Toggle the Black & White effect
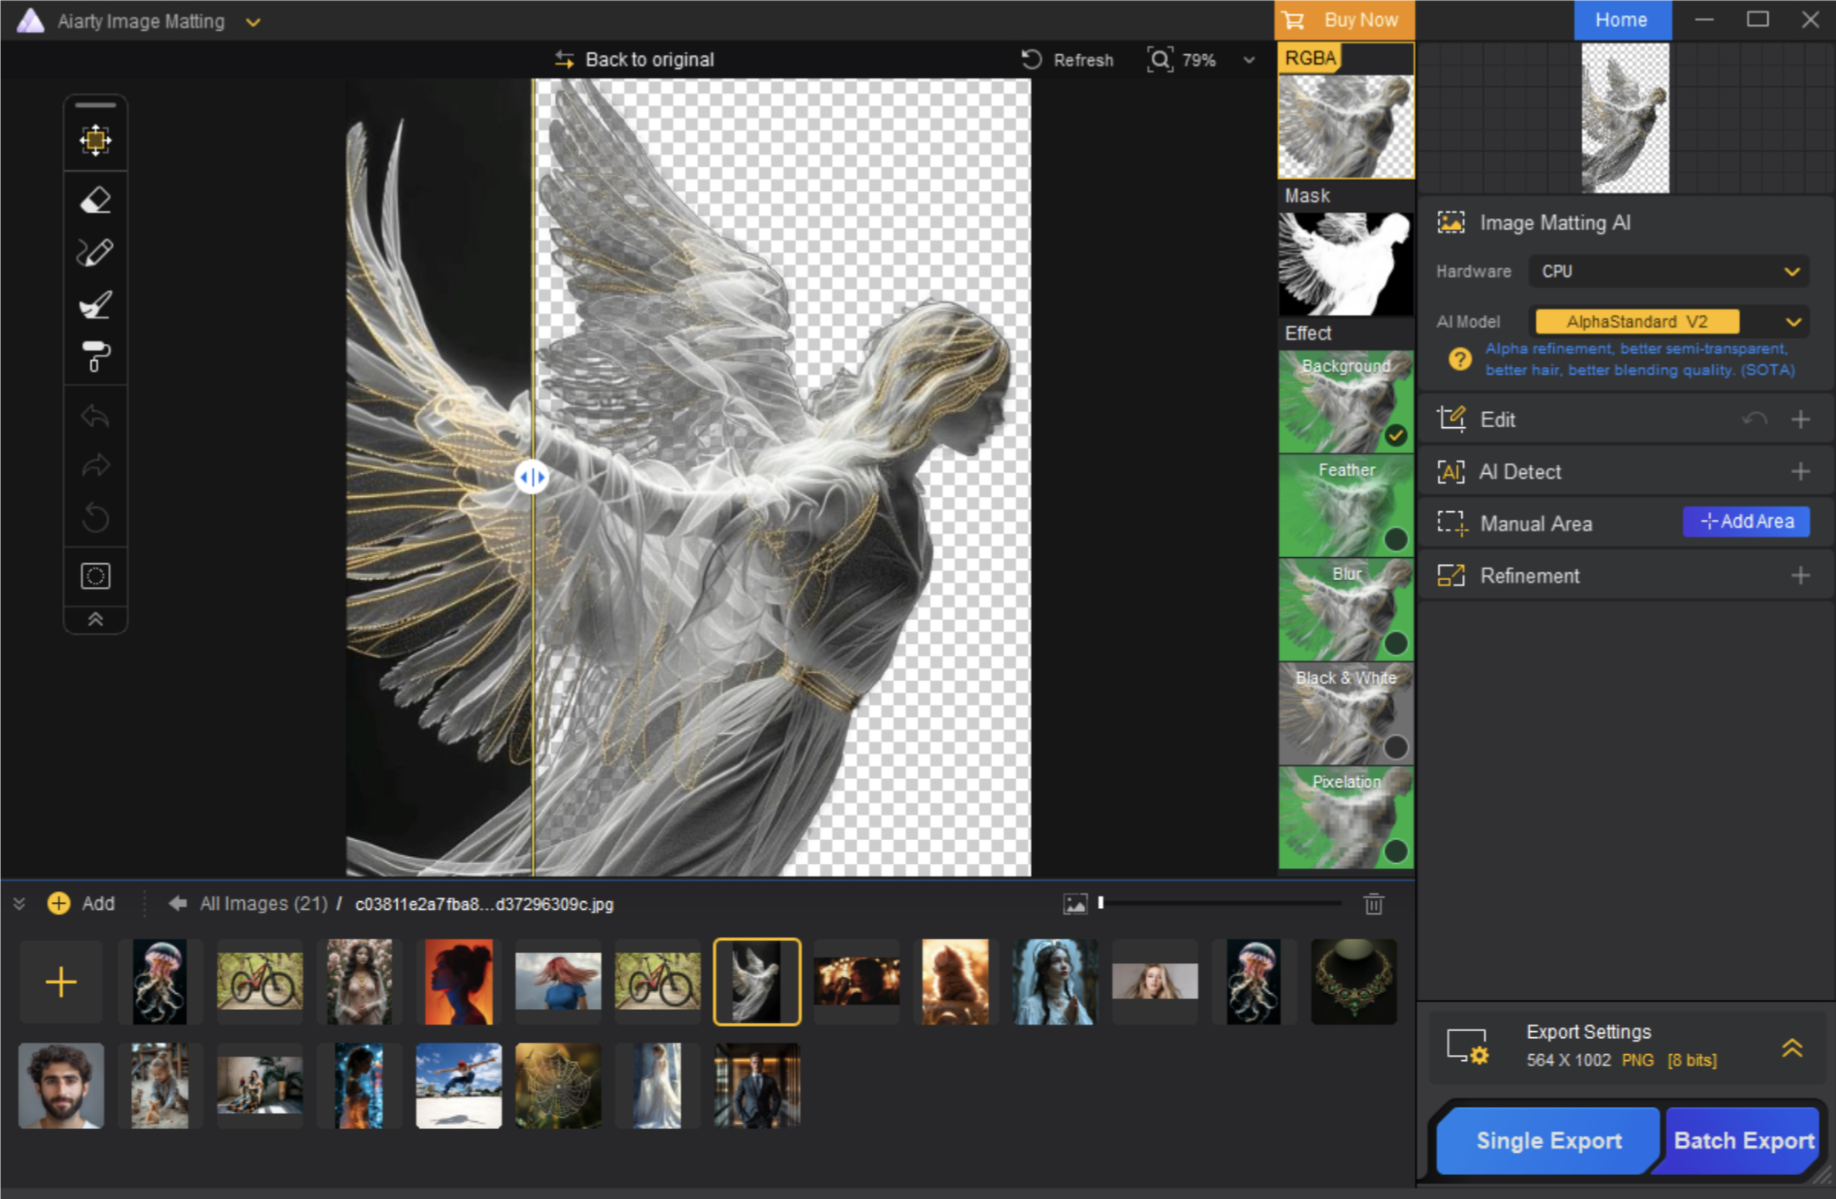1836x1199 pixels. [1396, 747]
